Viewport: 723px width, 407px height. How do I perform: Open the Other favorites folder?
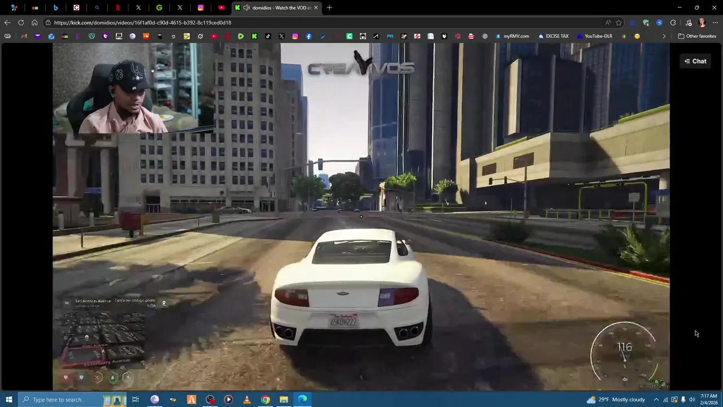point(697,36)
